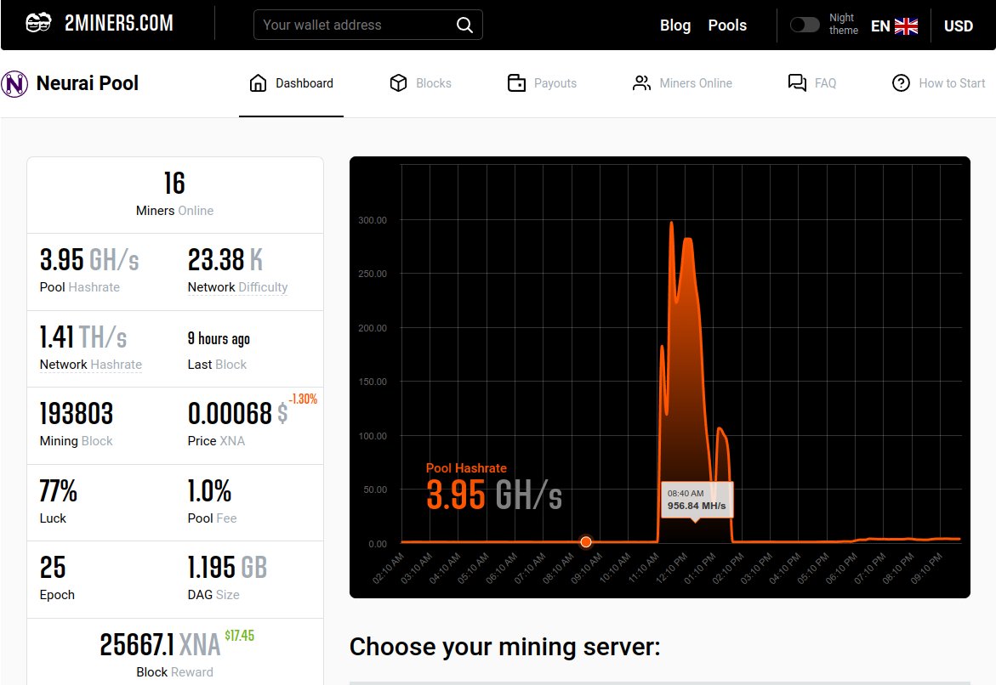Click the Neurai Pool heading
Image resolution: width=996 pixels, height=685 pixels.
(x=87, y=83)
